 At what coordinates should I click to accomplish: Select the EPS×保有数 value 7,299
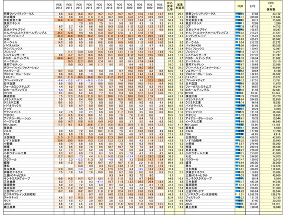tap(277, 24)
